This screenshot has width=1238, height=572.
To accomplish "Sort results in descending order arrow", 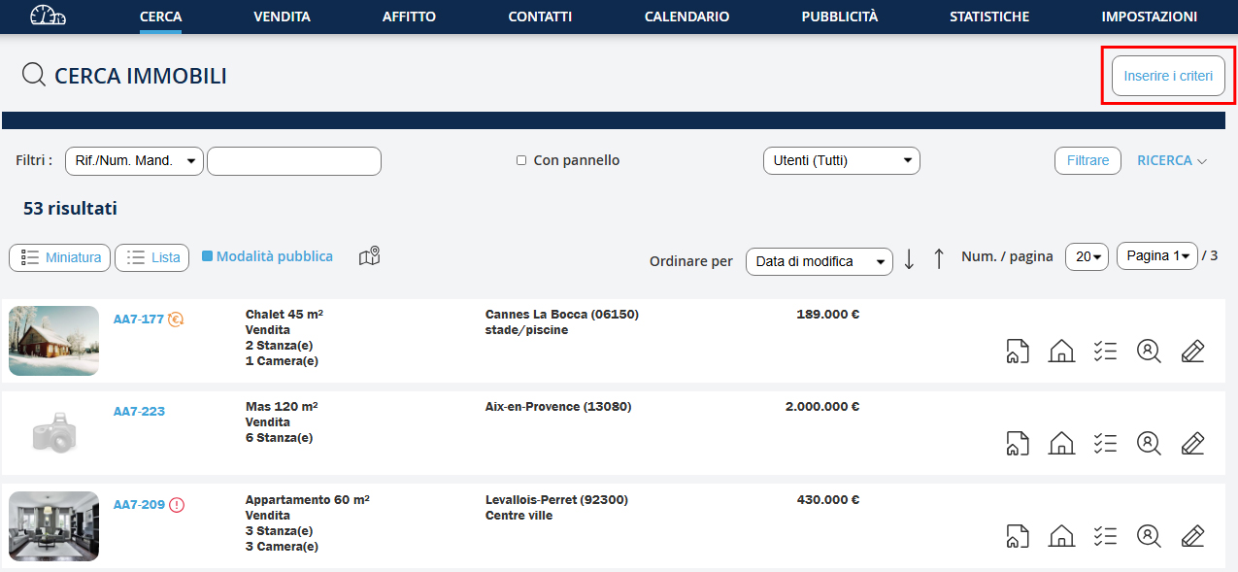I will pyautogui.click(x=909, y=259).
